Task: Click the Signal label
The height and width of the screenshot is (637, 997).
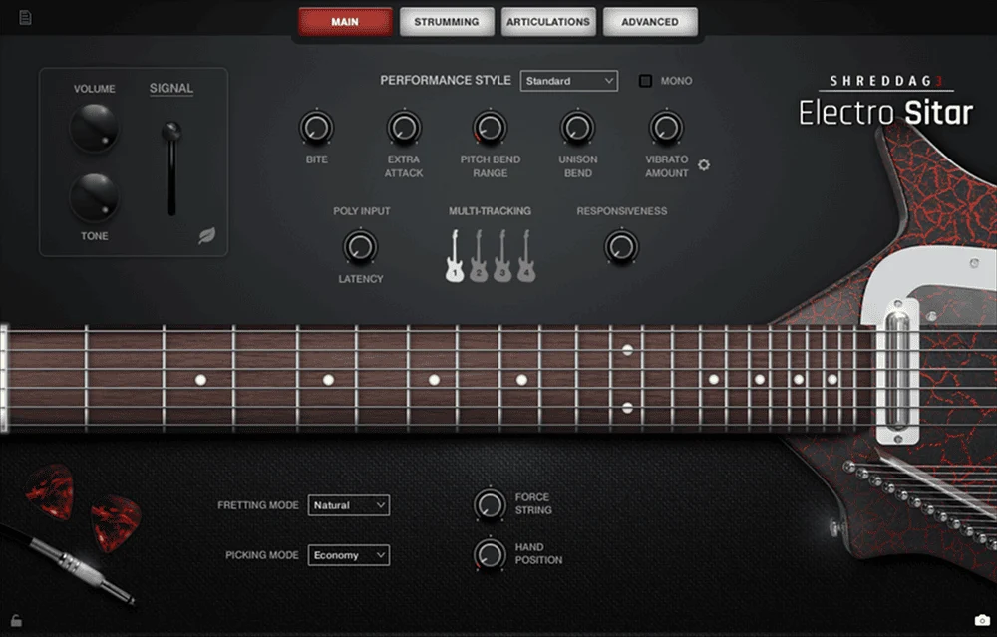Action: [171, 89]
